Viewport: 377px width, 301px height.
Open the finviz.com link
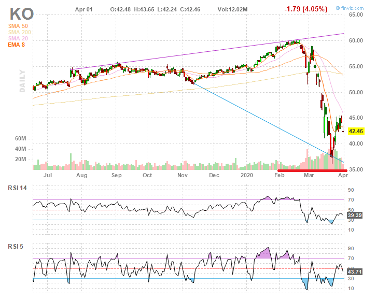[350, 8]
